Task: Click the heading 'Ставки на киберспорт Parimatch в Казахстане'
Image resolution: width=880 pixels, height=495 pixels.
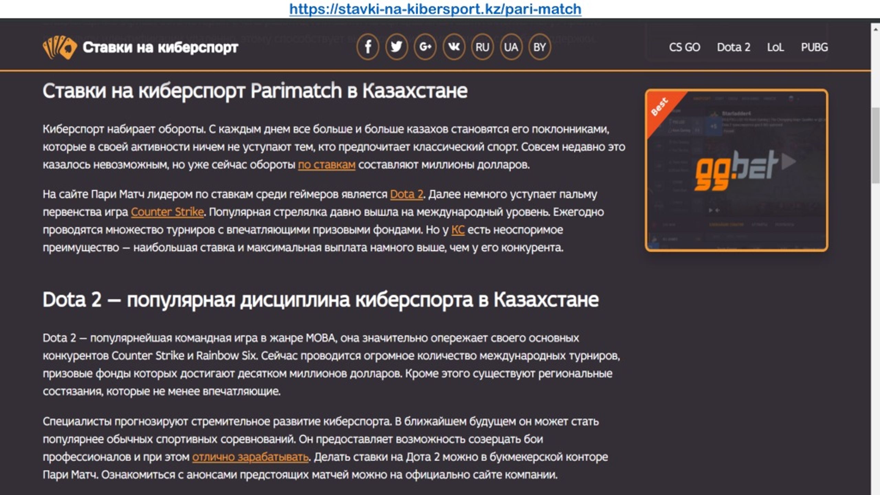Action: pos(255,91)
